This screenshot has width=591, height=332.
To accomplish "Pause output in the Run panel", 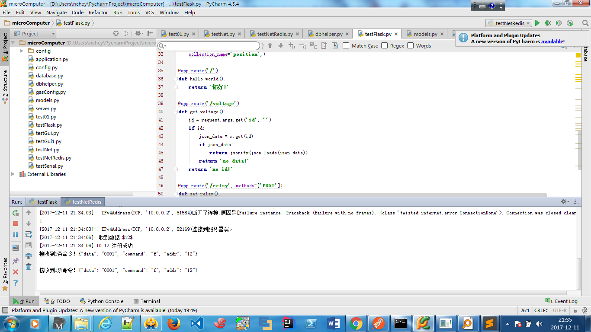I will [x=16, y=234].
